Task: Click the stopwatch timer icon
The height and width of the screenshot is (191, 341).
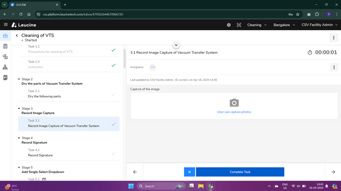Action: pos(310,52)
